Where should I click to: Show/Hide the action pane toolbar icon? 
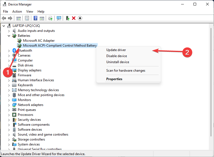42,18
